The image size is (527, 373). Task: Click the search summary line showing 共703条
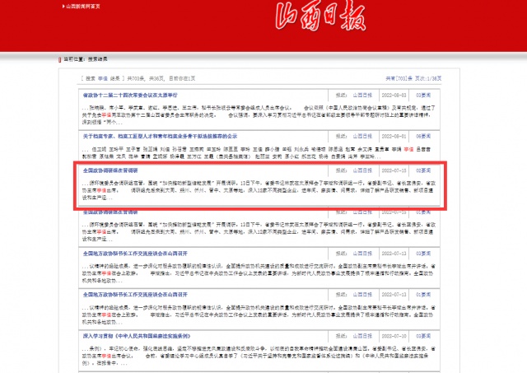point(140,77)
